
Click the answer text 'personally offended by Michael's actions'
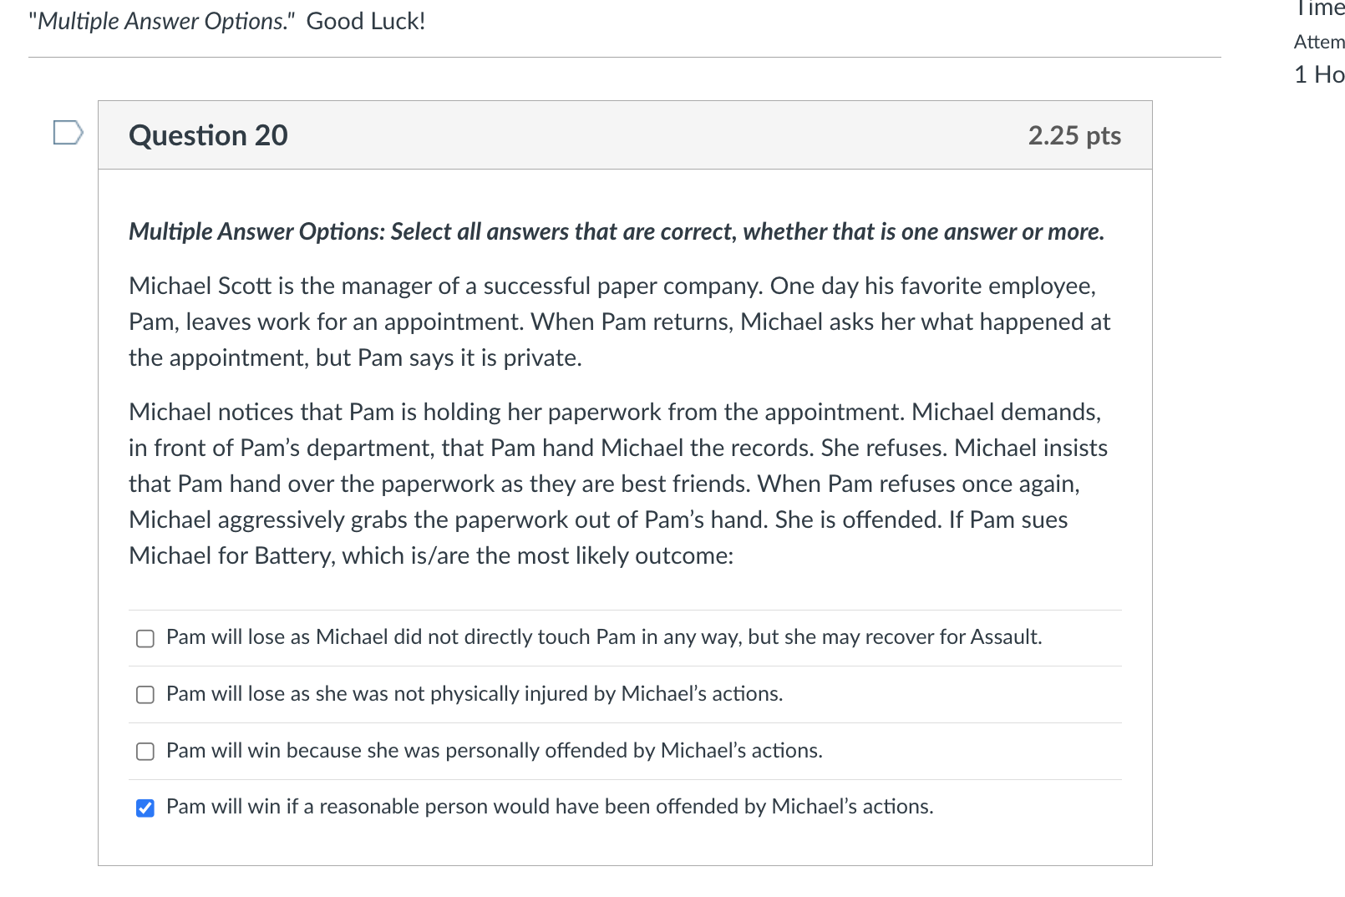pos(494,751)
